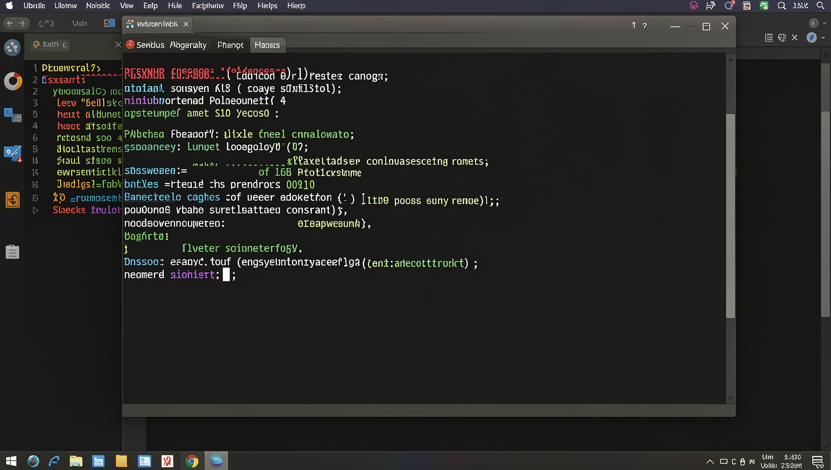This screenshot has width=831, height=470.
Task: Close the ewbrcenlwbk tab
Action: [186, 24]
